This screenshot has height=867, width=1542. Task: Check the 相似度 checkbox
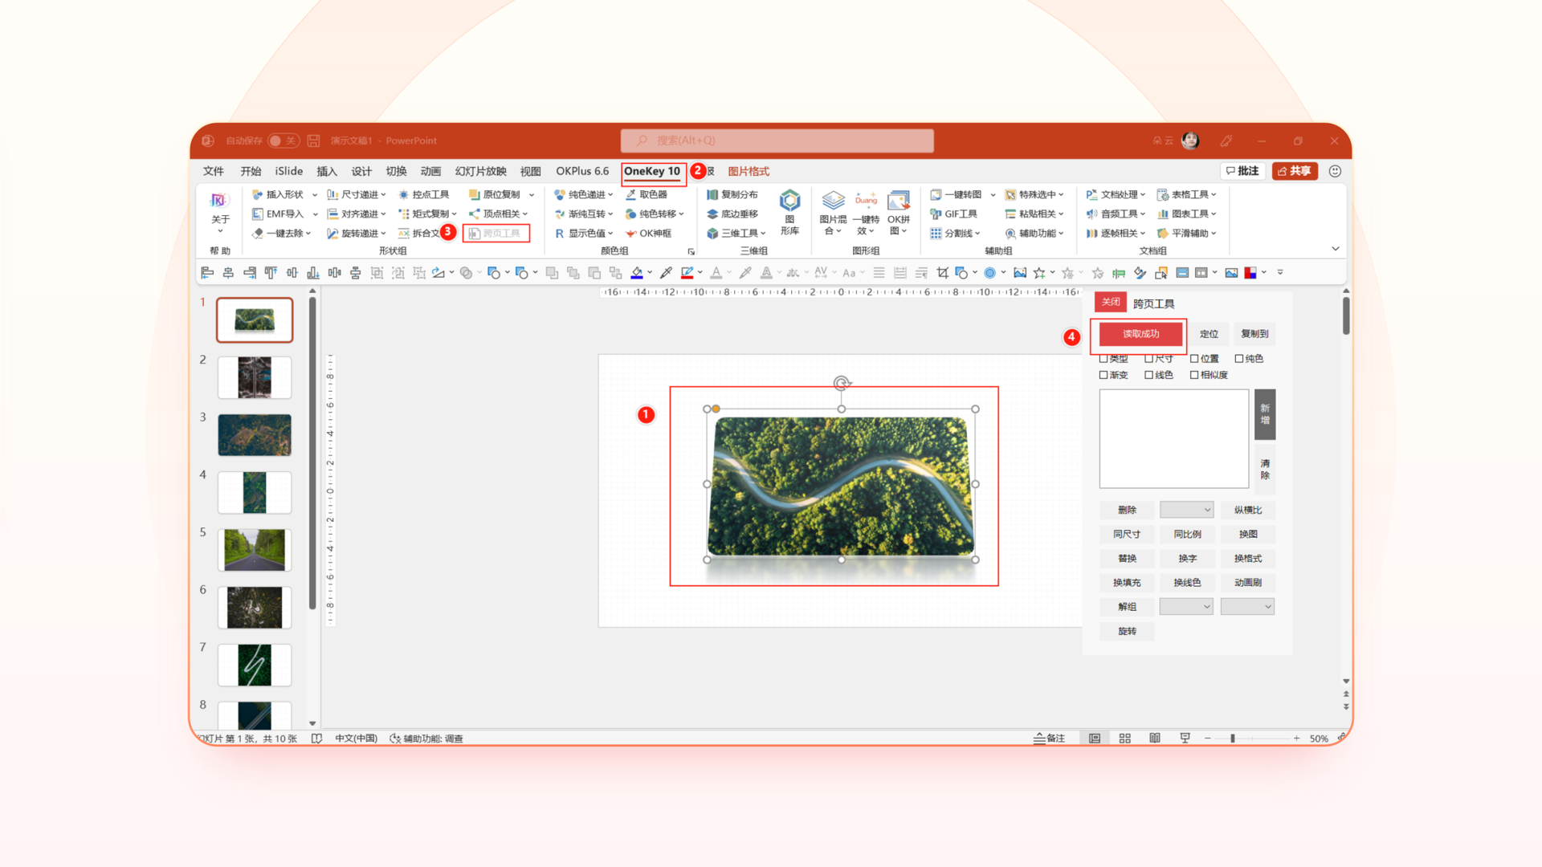click(x=1194, y=375)
